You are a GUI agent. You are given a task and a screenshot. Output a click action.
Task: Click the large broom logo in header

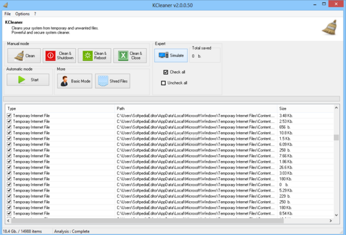click(x=330, y=27)
